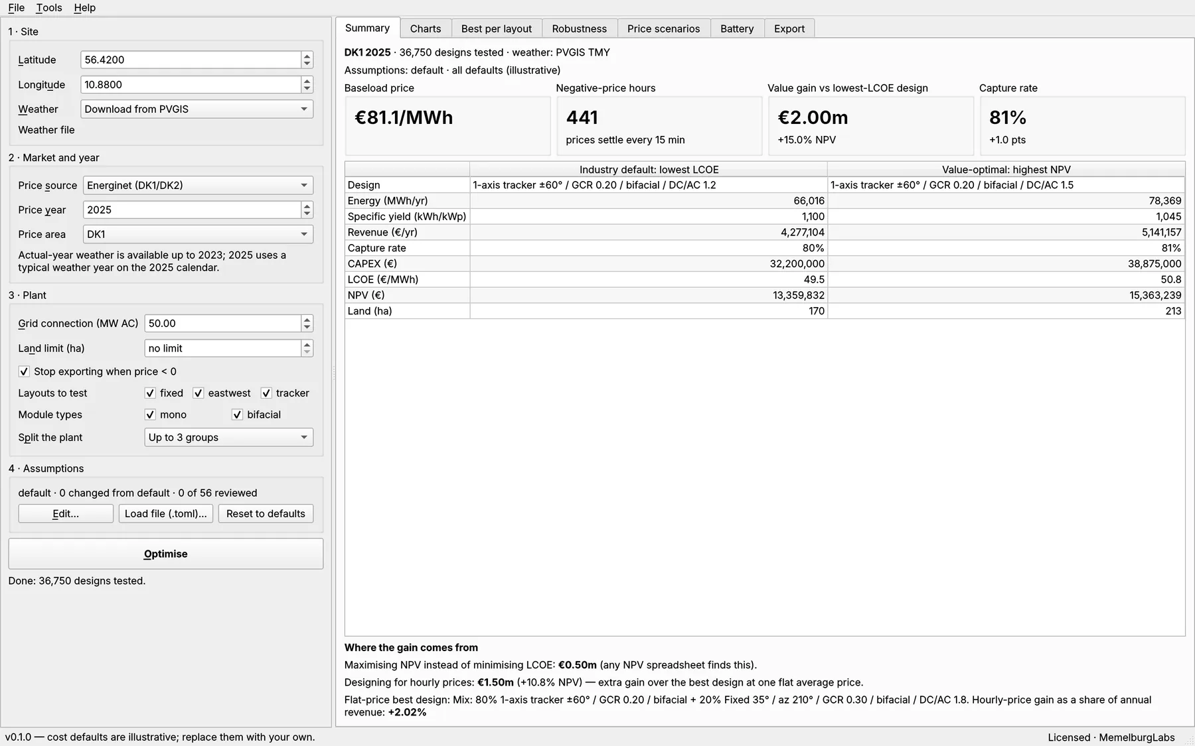This screenshot has width=1195, height=746.
Task: Click Revenue value 4,277,104 cell
Action: (649, 232)
